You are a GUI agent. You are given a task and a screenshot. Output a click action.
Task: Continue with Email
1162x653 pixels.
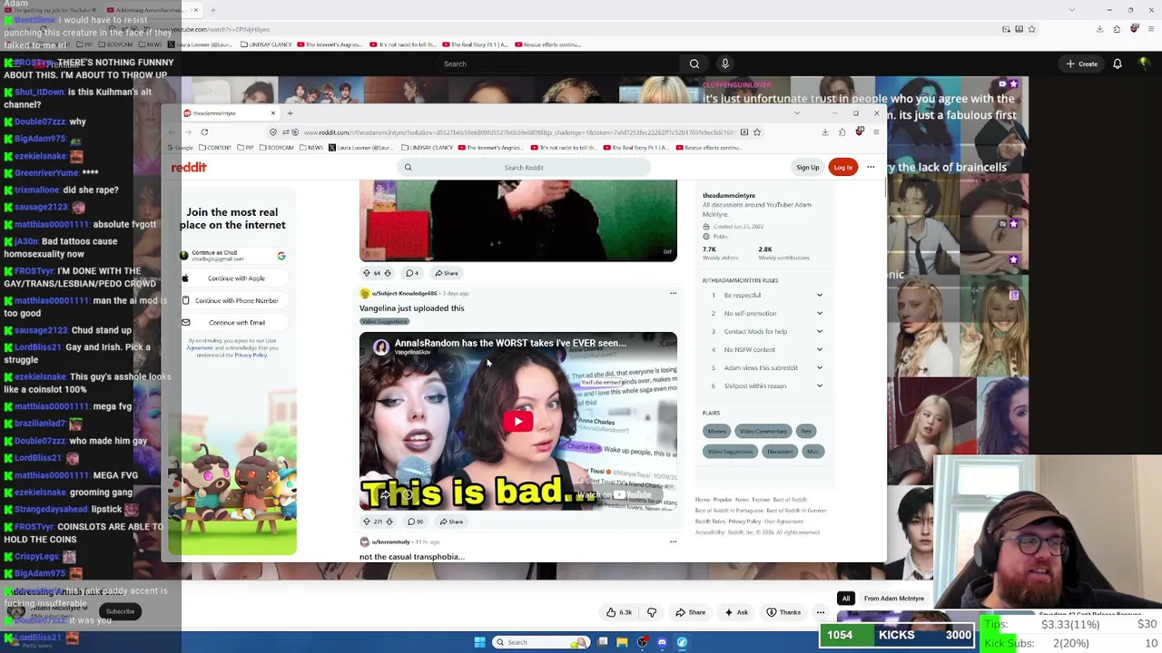pos(233,322)
